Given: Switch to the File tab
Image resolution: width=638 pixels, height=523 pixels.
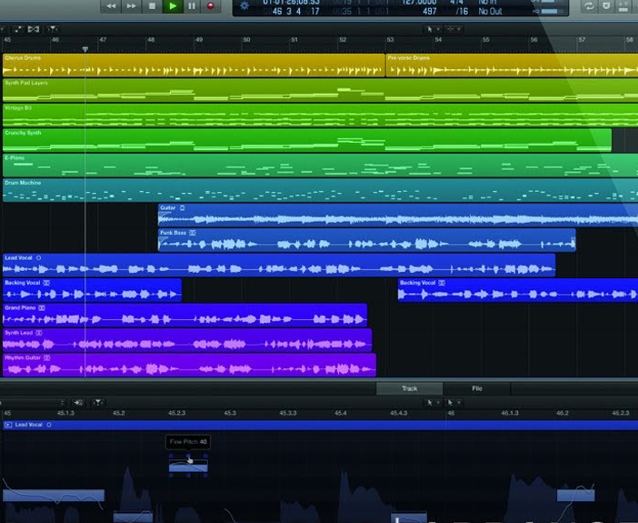Looking at the screenshot, I should coord(476,388).
